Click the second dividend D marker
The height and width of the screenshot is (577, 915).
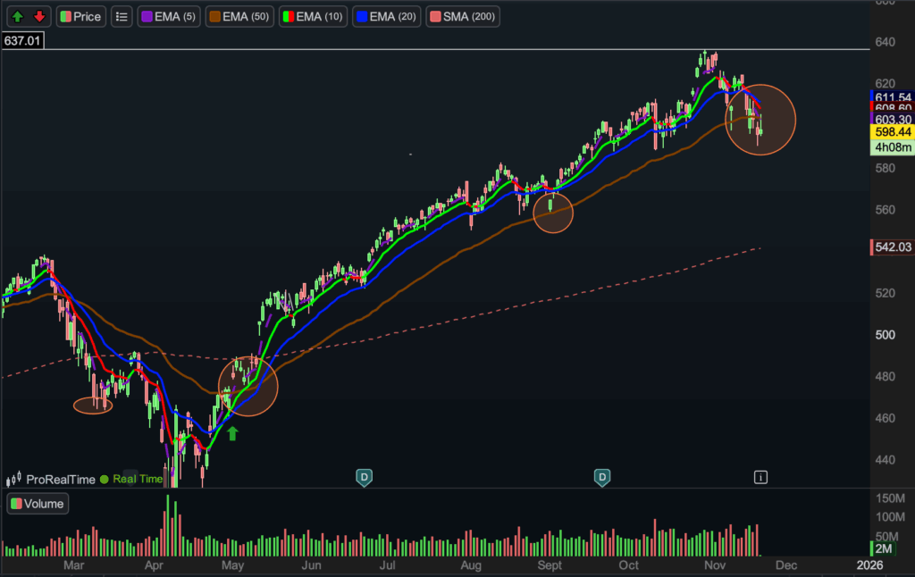[x=603, y=477]
